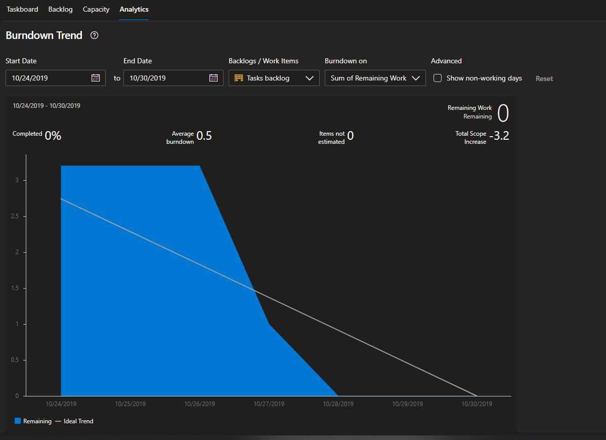Click the Reset button

544,78
